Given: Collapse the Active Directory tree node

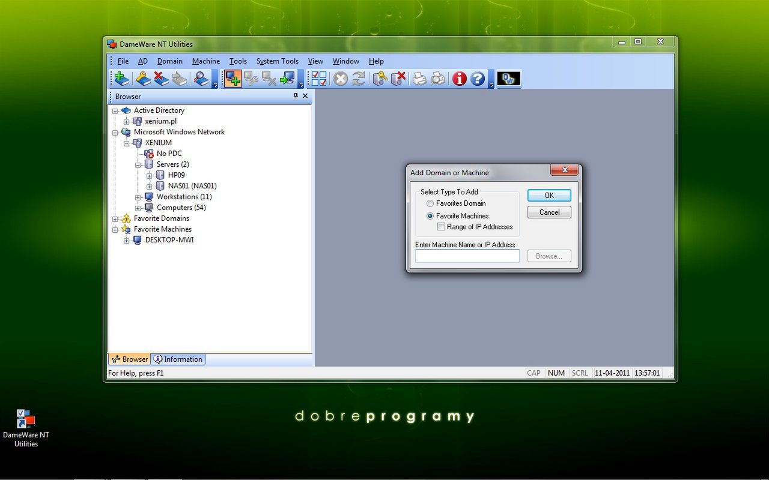Looking at the screenshot, I should tap(115, 111).
